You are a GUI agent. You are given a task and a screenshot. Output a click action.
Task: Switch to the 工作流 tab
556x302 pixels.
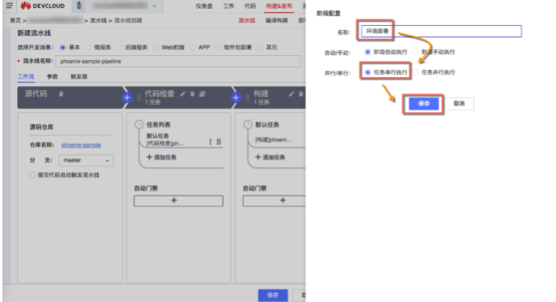tap(26, 76)
